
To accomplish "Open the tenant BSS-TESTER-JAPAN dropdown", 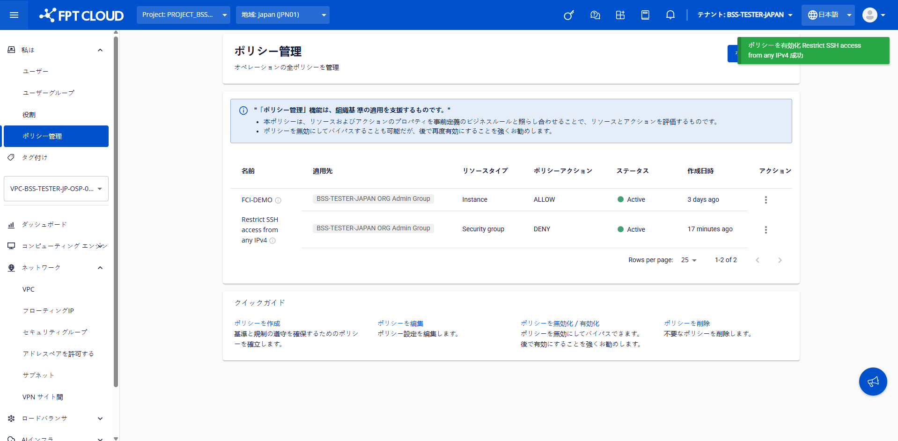I will pos(745,15).
